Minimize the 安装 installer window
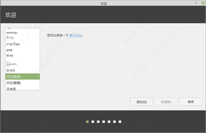The image size is (206, 133). [x=196, y=3]
